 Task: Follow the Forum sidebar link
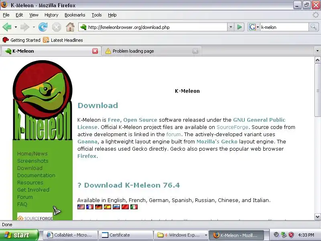pos(25,197)
